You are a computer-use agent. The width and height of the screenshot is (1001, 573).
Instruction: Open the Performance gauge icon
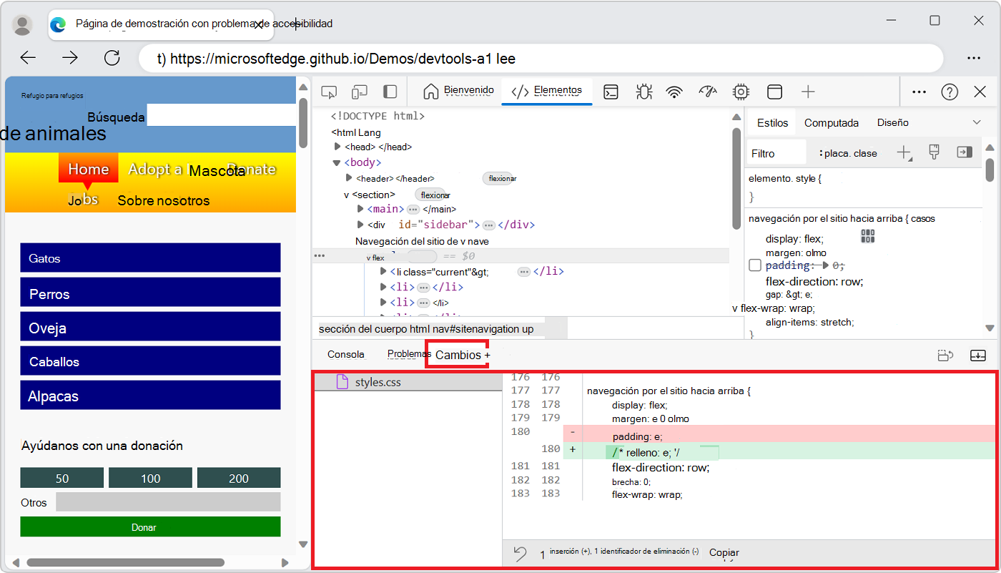(x=707, y=92)
